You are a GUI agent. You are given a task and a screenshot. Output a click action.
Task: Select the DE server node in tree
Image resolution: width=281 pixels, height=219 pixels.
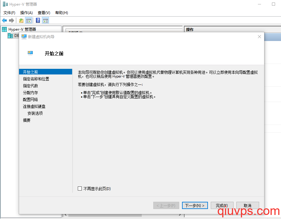[17, 36]
